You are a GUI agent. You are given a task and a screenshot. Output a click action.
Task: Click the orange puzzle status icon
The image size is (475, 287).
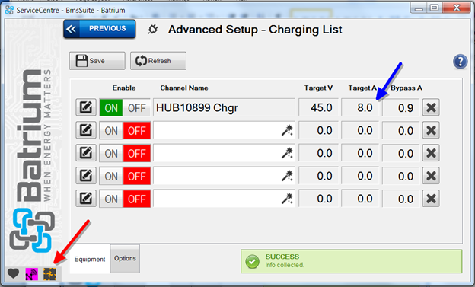click(49, 274)
